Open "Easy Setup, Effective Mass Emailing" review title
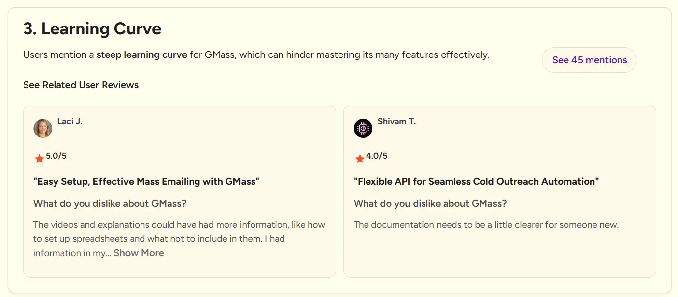 point(146,181)
